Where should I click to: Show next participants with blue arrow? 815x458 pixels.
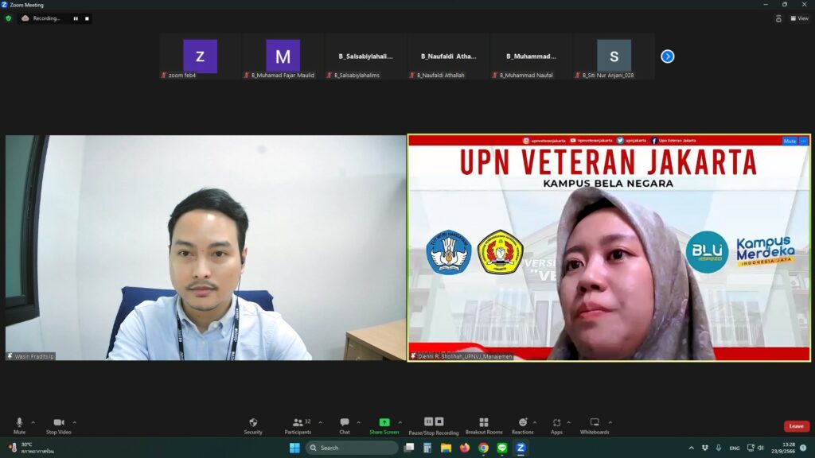[668, 56]
